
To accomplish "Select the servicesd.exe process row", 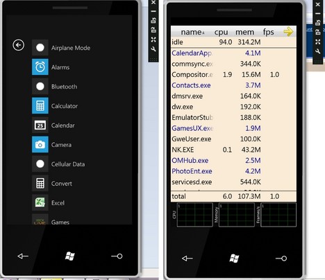I will 233,182.
